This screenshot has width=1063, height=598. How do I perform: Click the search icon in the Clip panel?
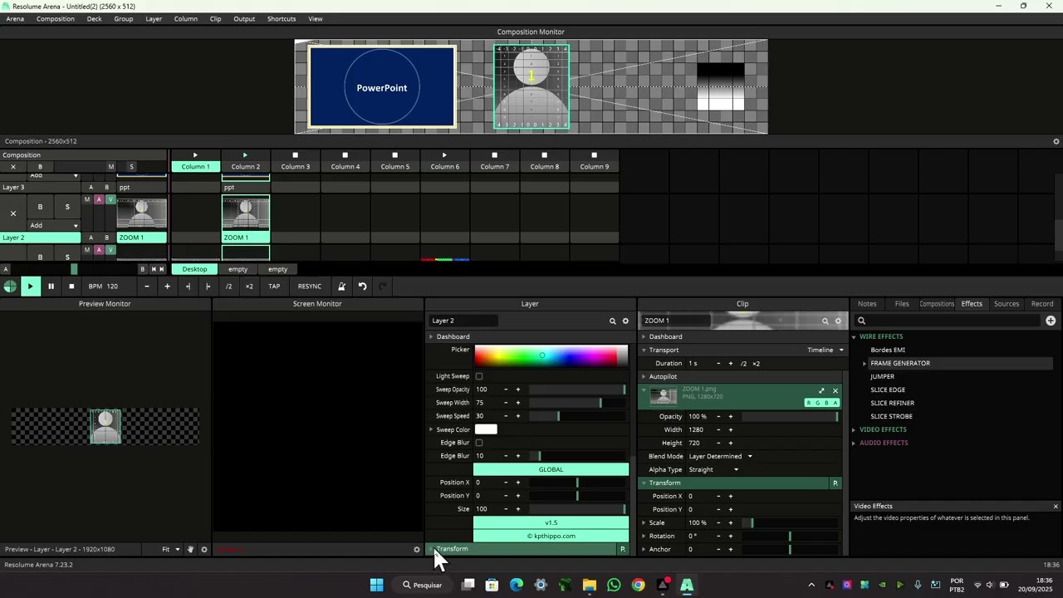pyautogui.click(x=825, y=321)
